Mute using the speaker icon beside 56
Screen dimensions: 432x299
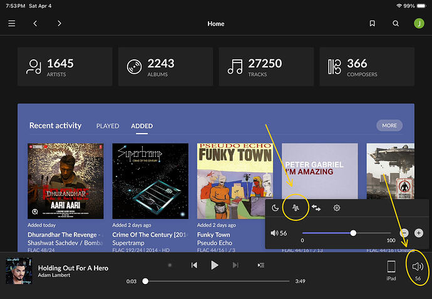pos(274,233)
